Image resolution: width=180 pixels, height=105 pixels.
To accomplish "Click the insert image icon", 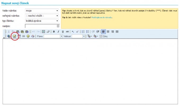I will tap(15, 36).
